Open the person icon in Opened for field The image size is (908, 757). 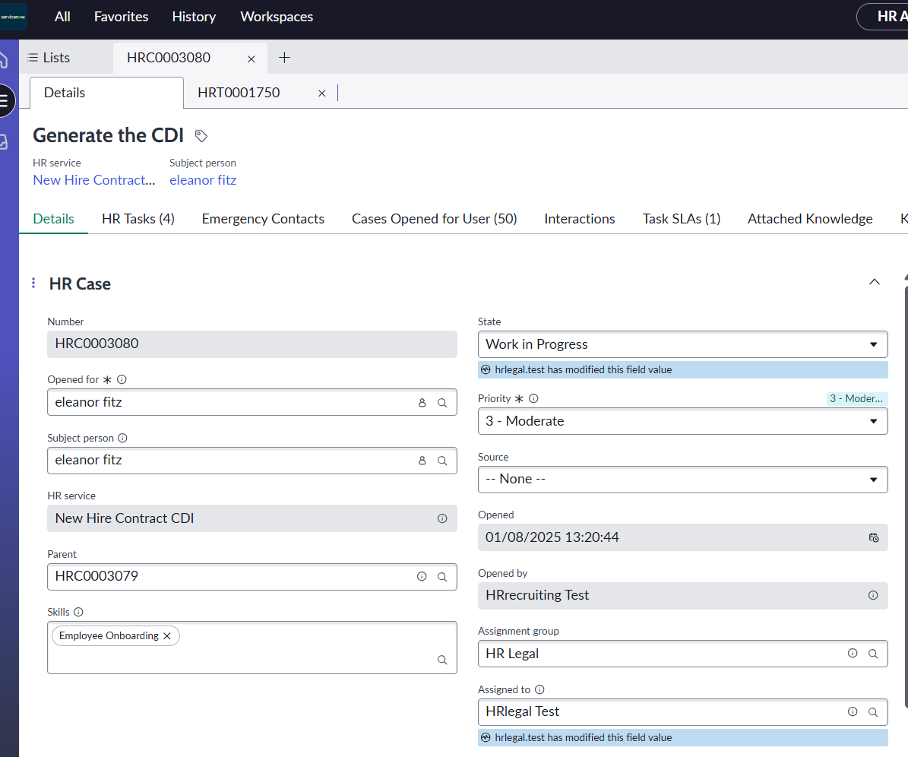422,402
